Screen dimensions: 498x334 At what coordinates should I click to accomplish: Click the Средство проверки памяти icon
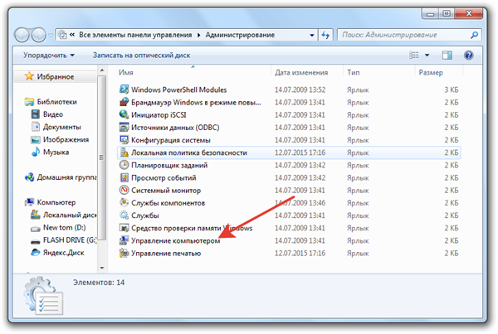124,228
